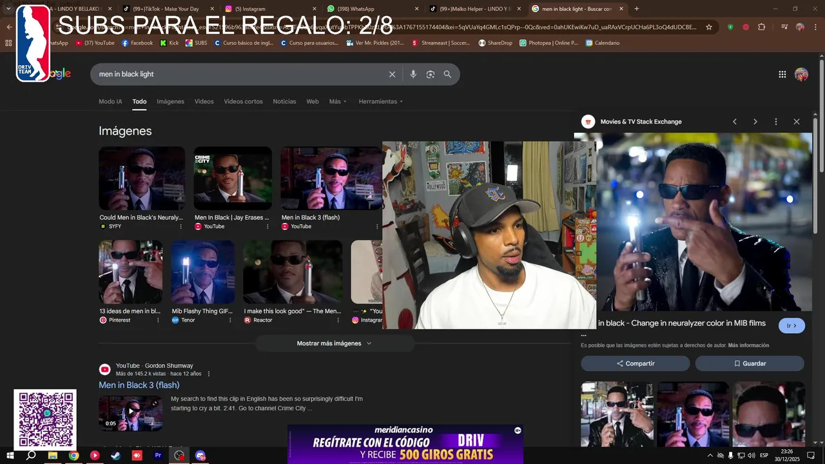
Task: Select the Todo results tab
Action: [139, 102]
